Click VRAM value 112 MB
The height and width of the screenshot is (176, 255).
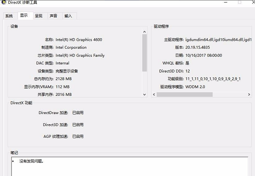[62, 87]
